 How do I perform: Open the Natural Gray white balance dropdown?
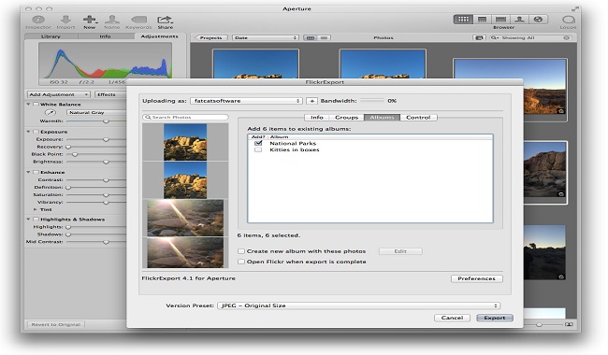click(96, 113)
